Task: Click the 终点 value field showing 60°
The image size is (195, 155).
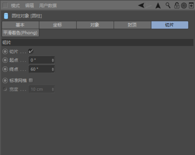Action: point(42,69)
